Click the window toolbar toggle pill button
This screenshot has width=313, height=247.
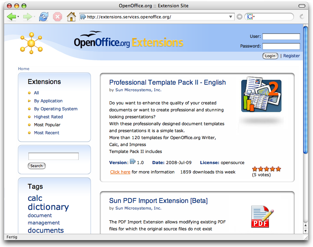click(x=302, y=6)
